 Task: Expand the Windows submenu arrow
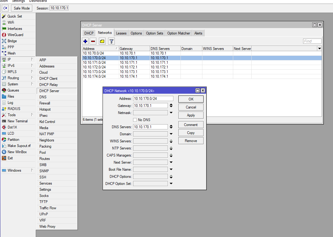pyautogui.click(x=32, y=170)
